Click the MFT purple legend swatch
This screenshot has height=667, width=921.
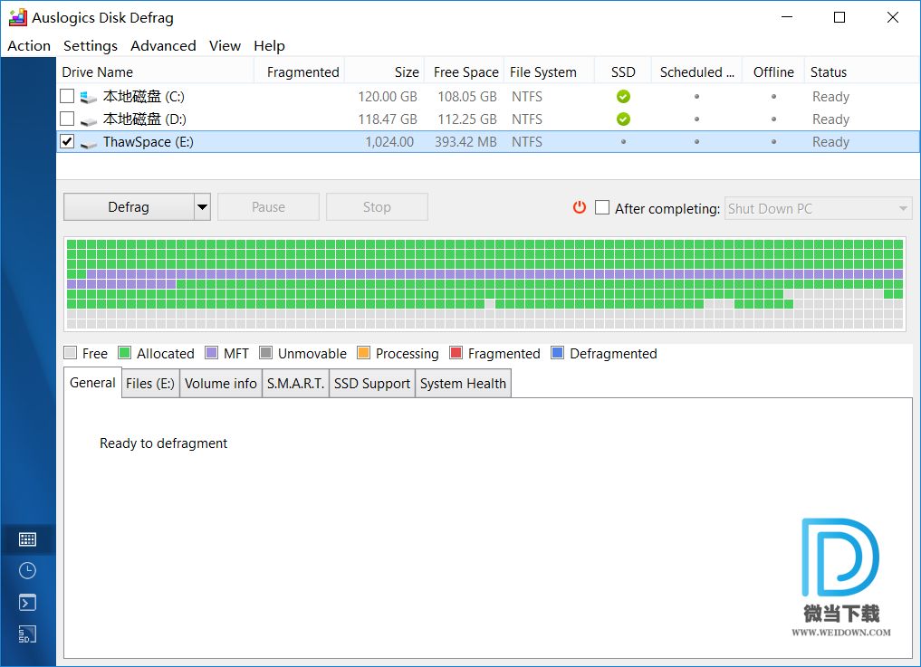211,352
